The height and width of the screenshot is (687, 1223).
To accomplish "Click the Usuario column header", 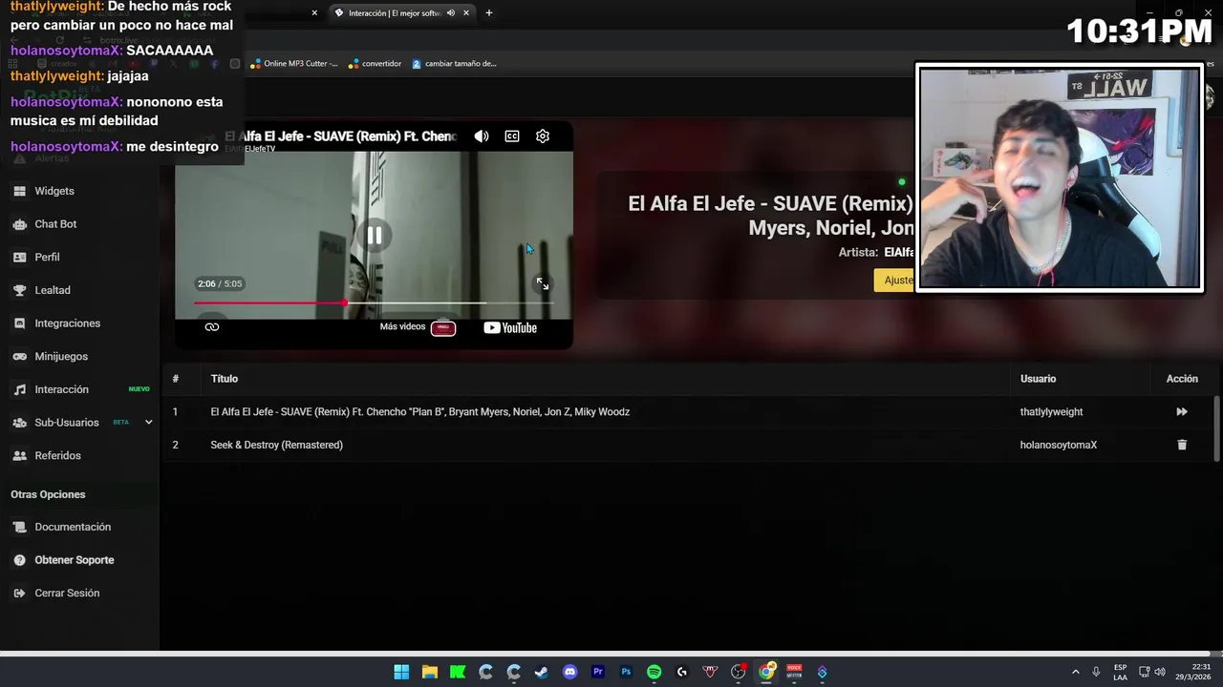I will 1038,379.
